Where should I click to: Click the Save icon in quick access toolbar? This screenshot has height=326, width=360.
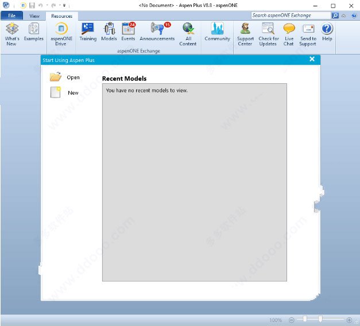32,5
